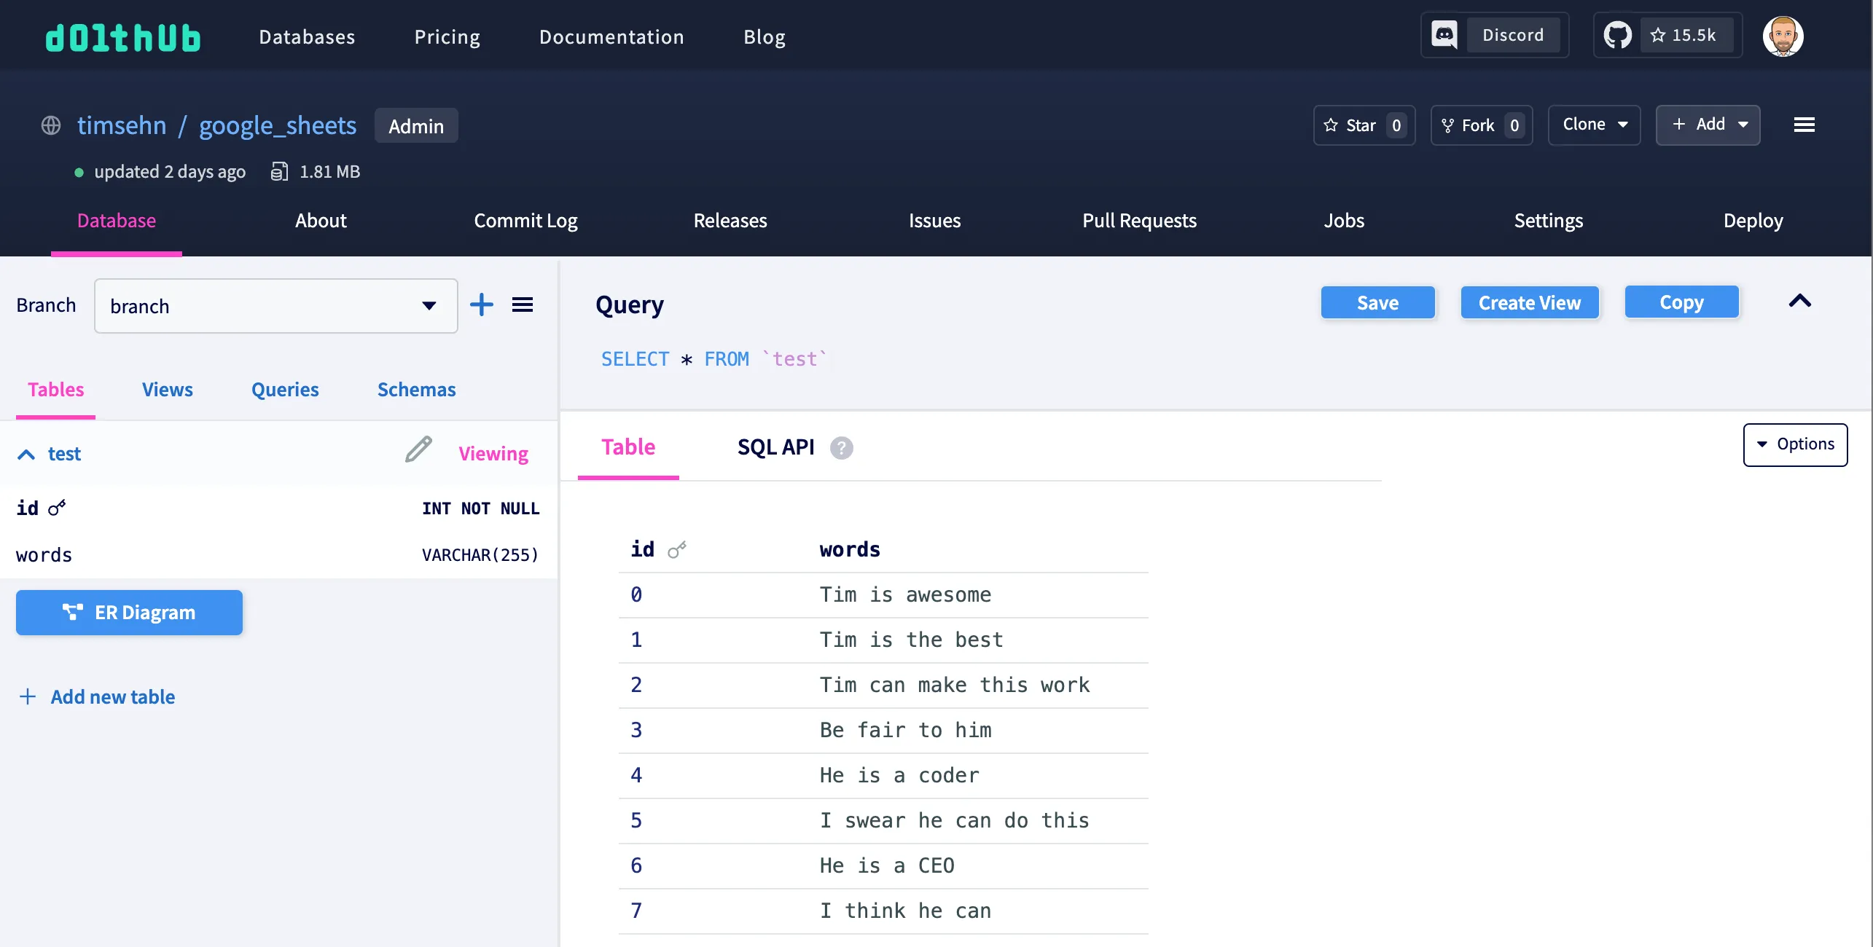
Task: Open the ER Diagram
Action: (x=129, y=613)
